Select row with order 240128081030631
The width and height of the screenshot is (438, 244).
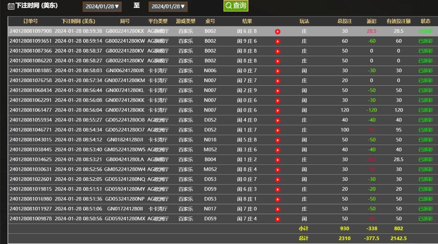click(x=31, y=169)
